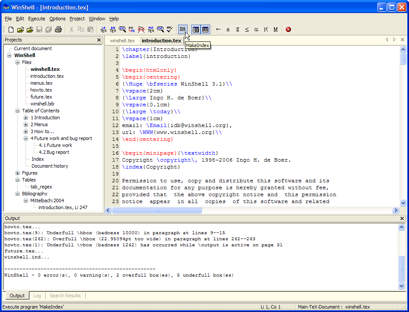Click the Cut scissors icon
The height and width of the screenshot is (312, 409).
71,29
